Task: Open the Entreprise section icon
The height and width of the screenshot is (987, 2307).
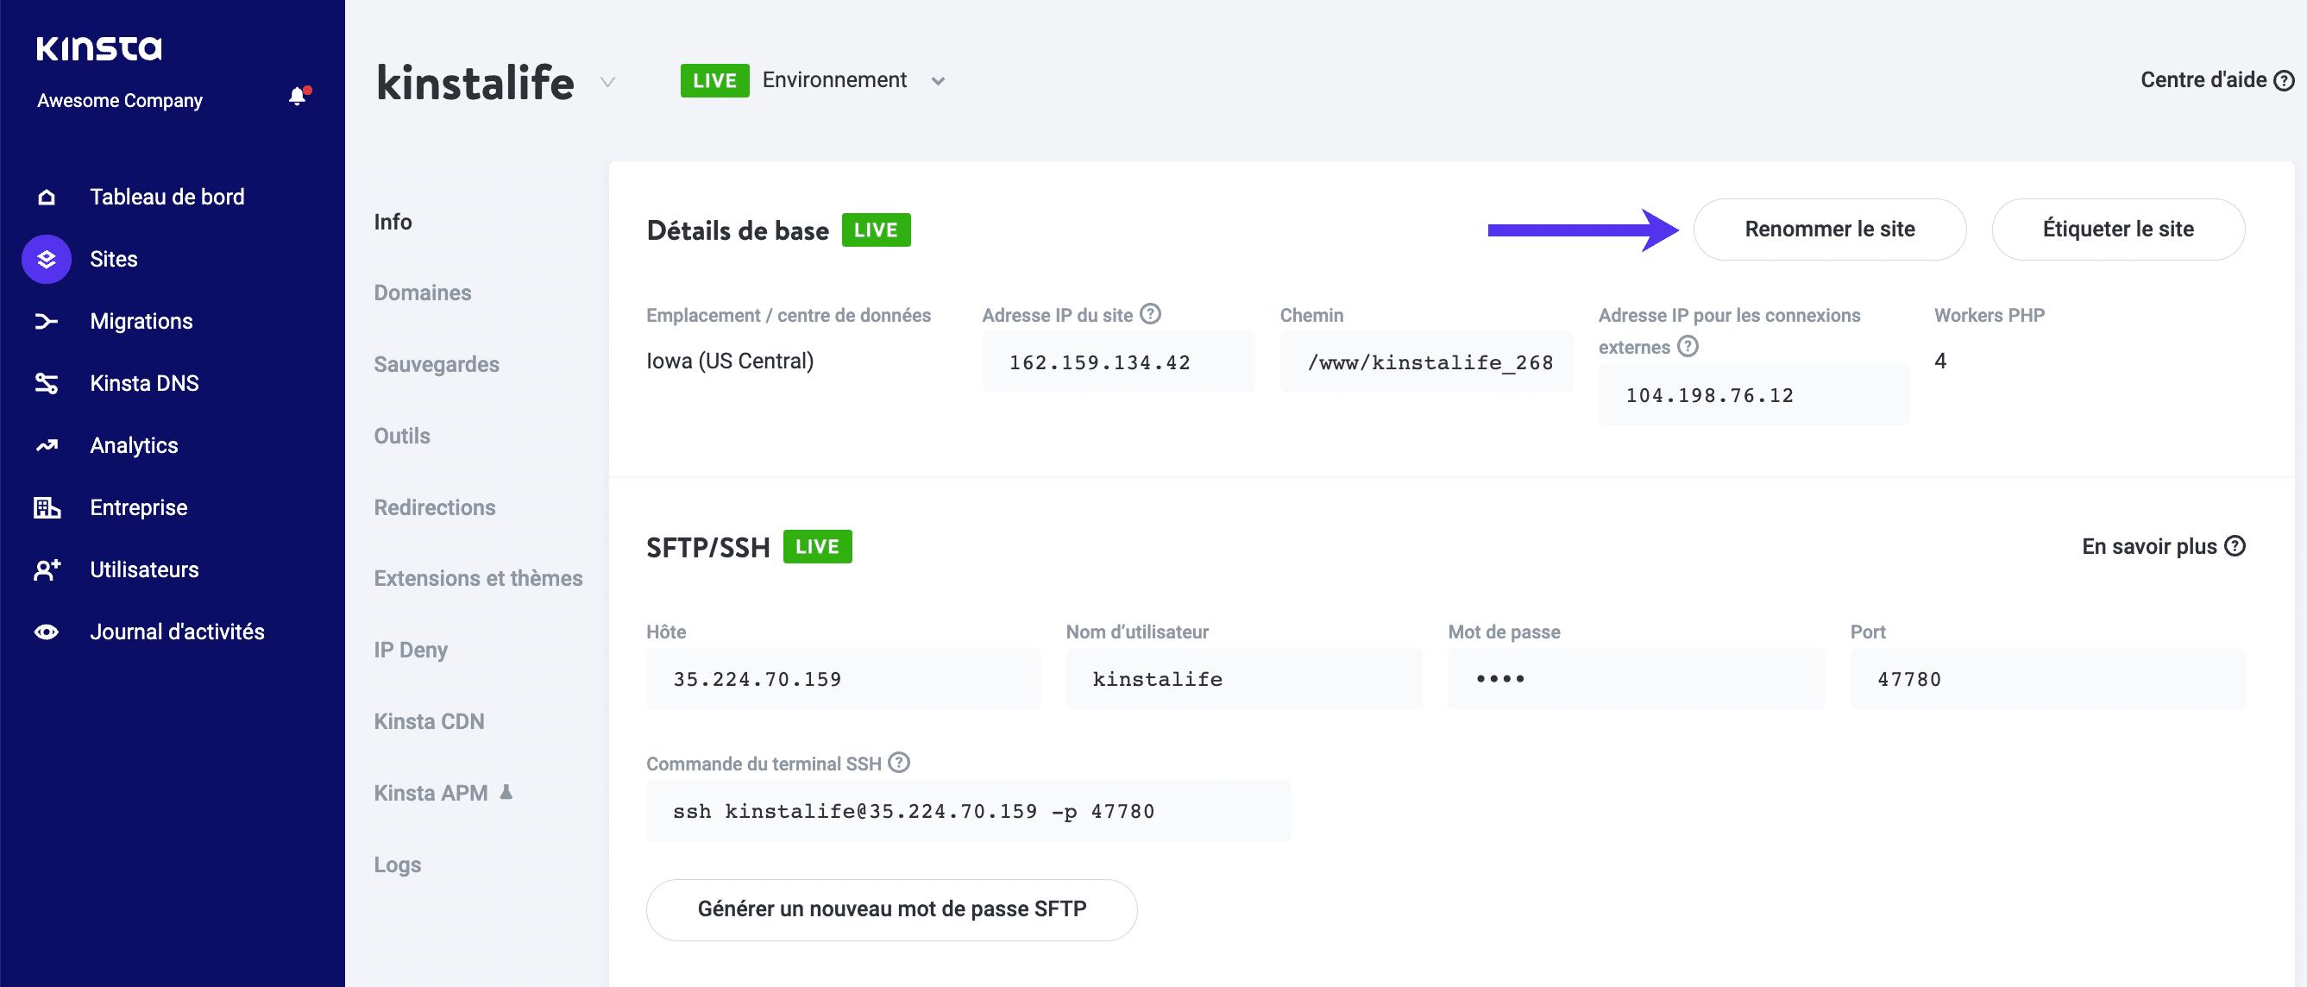Action: [46, 507]
